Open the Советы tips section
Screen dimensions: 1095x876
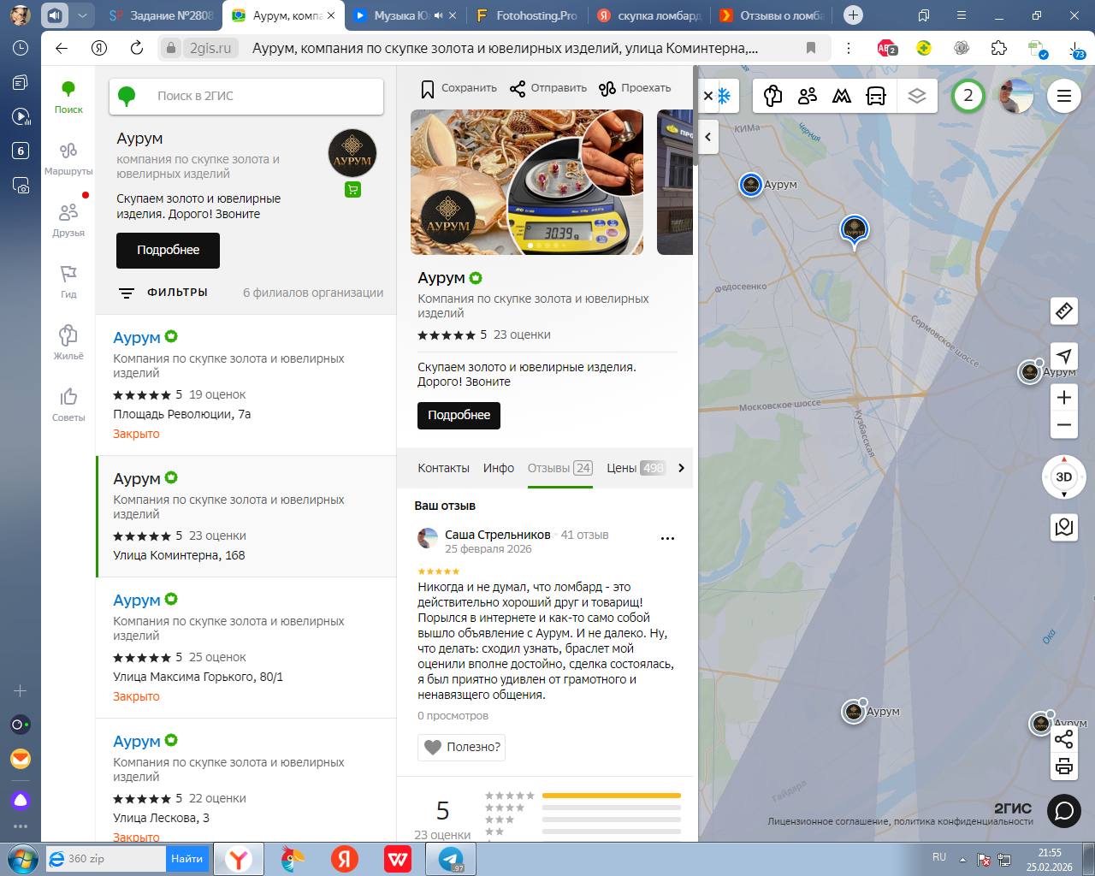point(68,404)
